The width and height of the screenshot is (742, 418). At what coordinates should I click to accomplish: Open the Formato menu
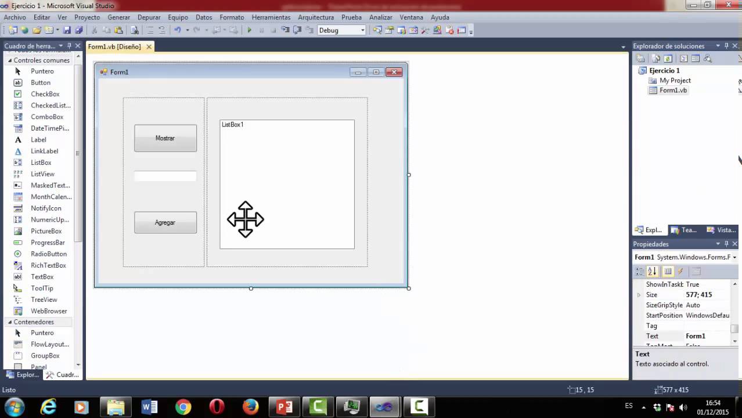pyautogui.click(x=232, y=17)
